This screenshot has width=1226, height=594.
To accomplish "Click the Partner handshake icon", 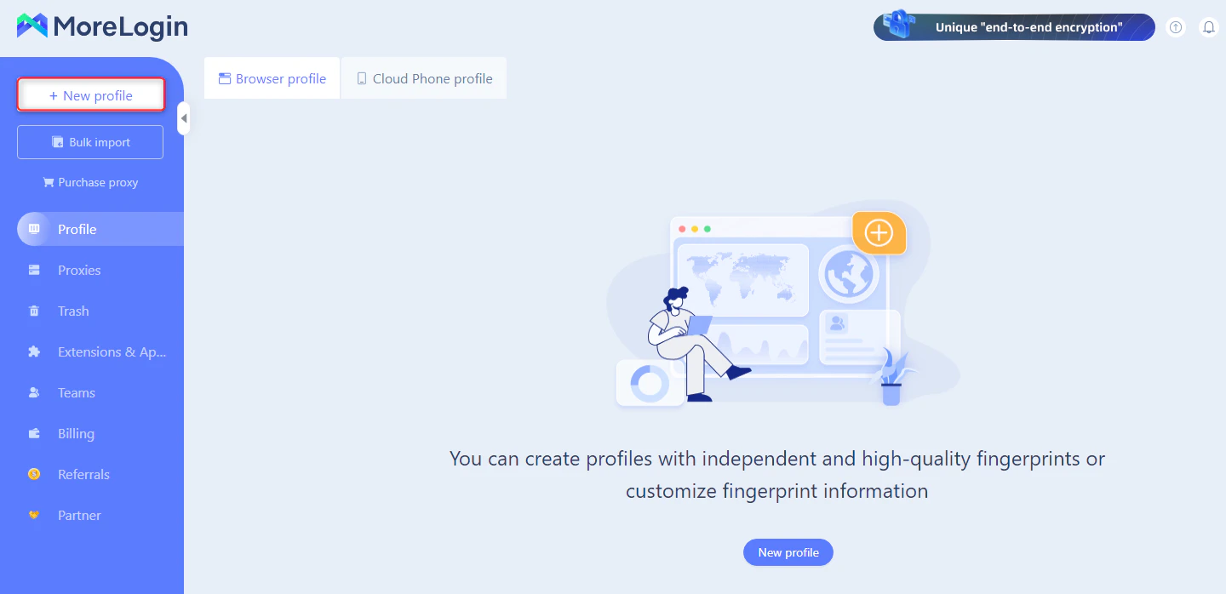I will coord(34,515).
